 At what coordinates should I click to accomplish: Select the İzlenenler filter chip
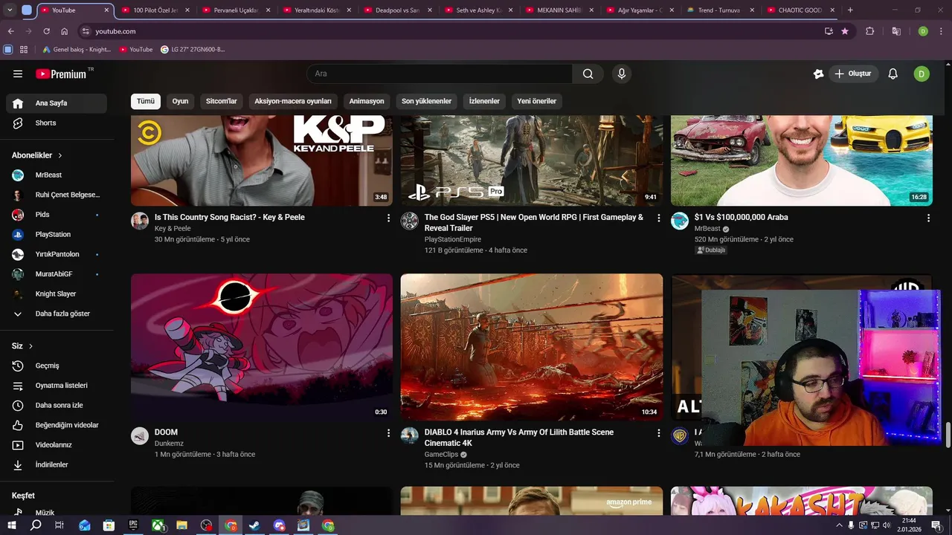pos(484,101)
